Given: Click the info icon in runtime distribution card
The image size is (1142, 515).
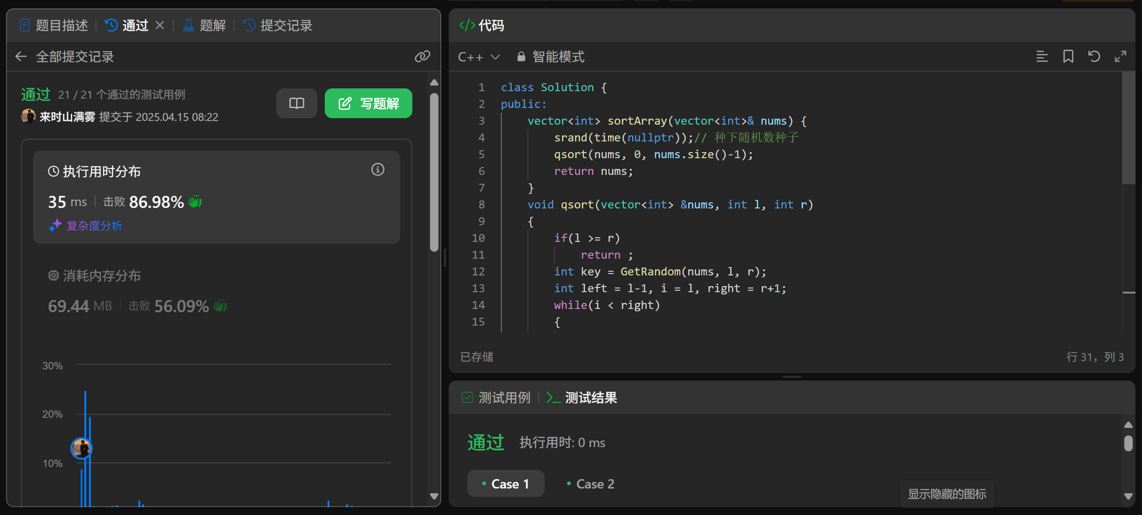Looking at the screenshot, I should [x=377, y=170].
